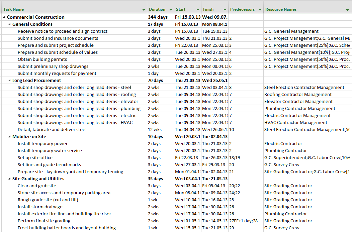Click 'Thu 04.04.13' start date cell
The height and width of the screenshot is (232, 352).
[188, 129]
